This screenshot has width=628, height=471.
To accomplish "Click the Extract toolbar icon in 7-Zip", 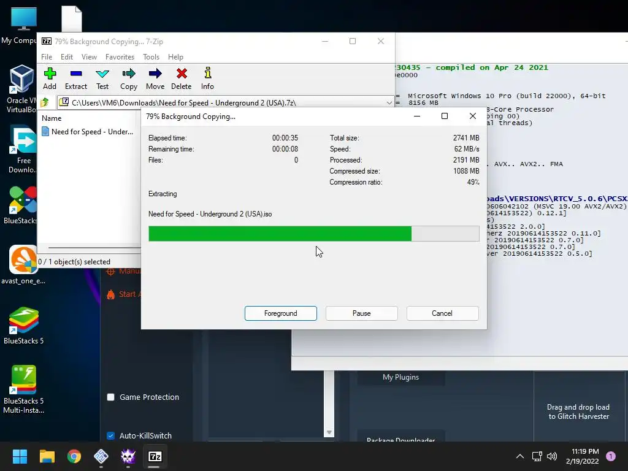I will pyautogui.click(x=75, y=78).
